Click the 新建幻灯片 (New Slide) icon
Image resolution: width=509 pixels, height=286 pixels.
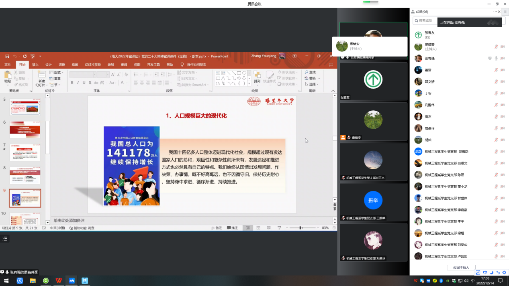[x=42, y=75]
